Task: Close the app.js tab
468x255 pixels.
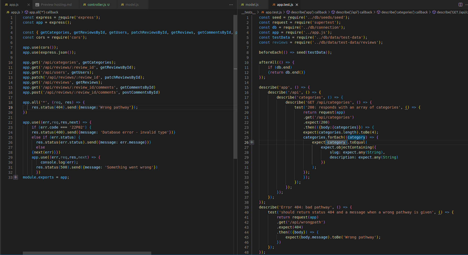Action: (29, 5)
